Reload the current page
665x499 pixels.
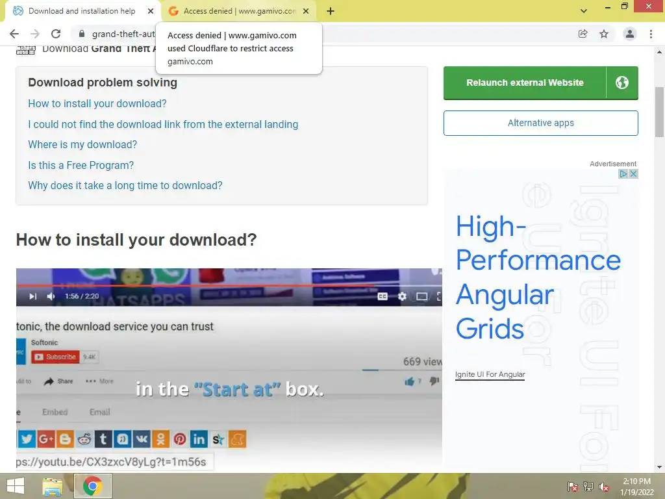point(56,34)
